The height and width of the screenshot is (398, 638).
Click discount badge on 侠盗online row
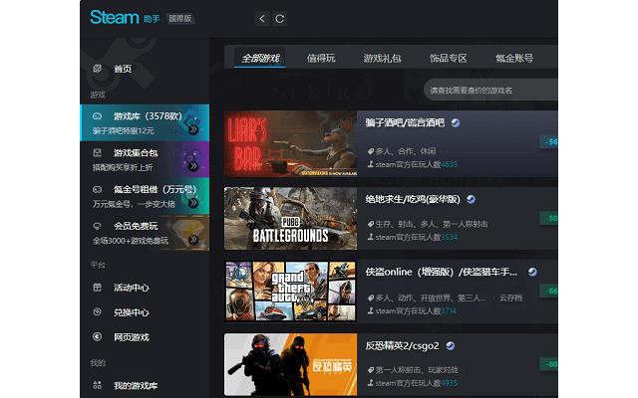point(548,291)
